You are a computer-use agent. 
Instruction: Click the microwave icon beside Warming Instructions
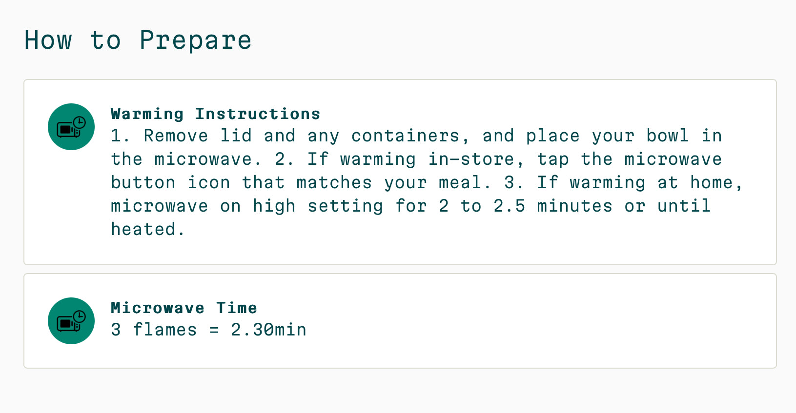point(71,127)
